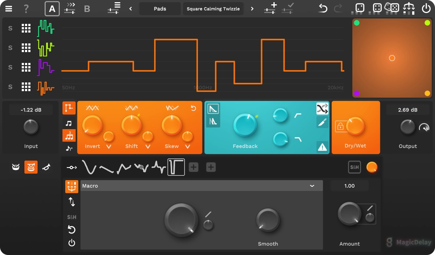Click the Feedback knob
Screen dimensions: 435x255
pyautogui.click(x=245, y=125)
